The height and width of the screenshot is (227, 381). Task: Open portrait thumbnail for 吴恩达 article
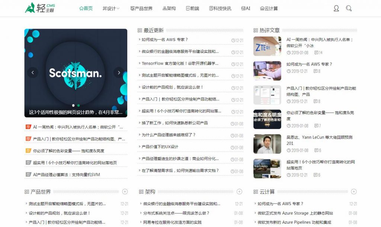pyautogui.click(x=267, y=144)
